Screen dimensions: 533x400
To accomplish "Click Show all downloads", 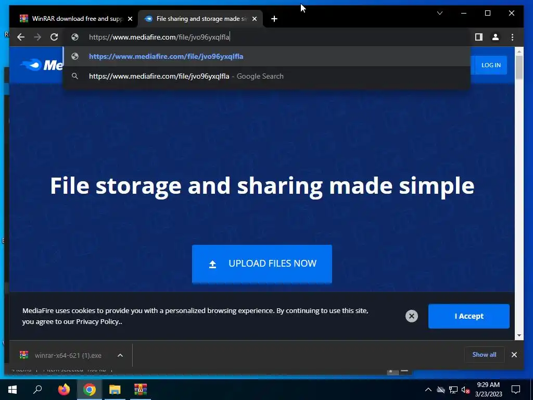I will [x=484, y=355].
